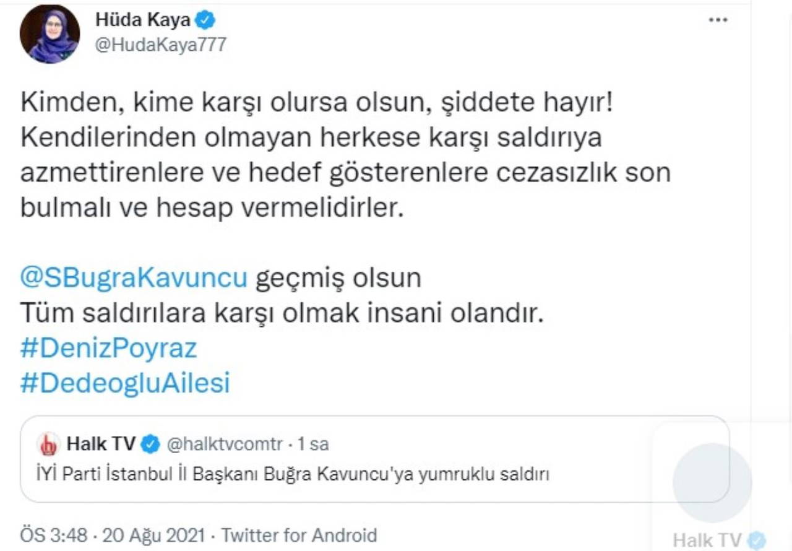The height and width of the screenshot is (551, 792).
Task: Open Halk TV name in quoted tweet
Action: pyautogui.click(x=100, y=444)
